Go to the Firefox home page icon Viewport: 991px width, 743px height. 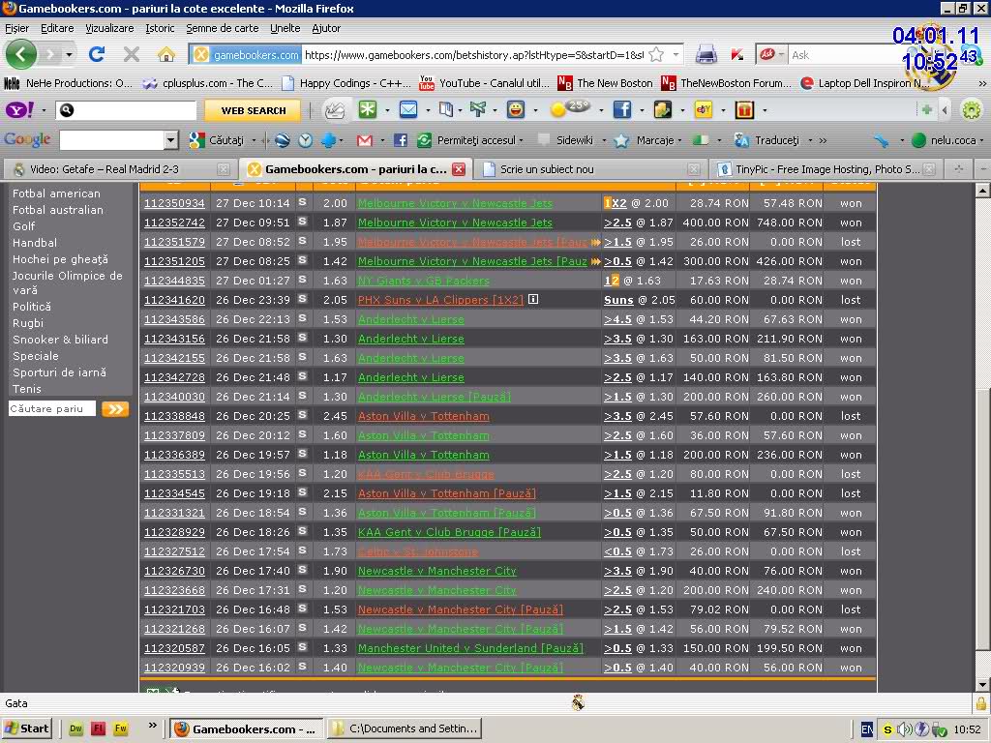tap(166, 54)
